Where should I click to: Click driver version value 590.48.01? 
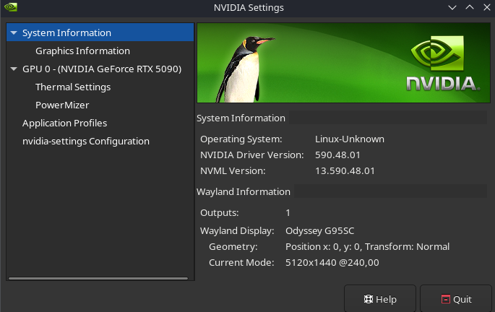pyautogui.click(x=337, y=155)
